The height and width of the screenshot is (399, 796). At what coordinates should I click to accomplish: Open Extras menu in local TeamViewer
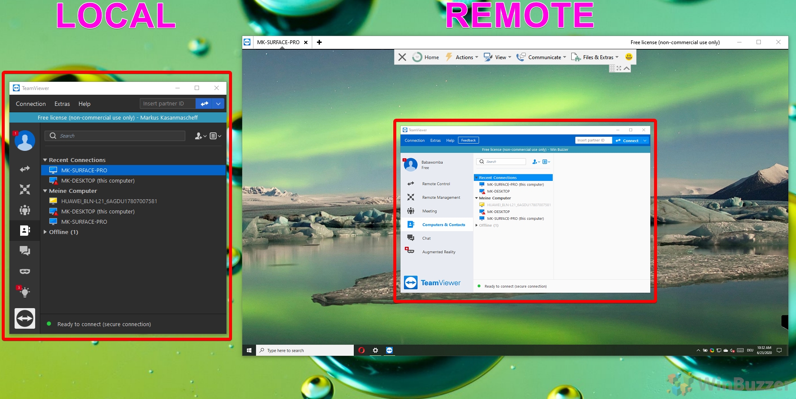point(62,104)
